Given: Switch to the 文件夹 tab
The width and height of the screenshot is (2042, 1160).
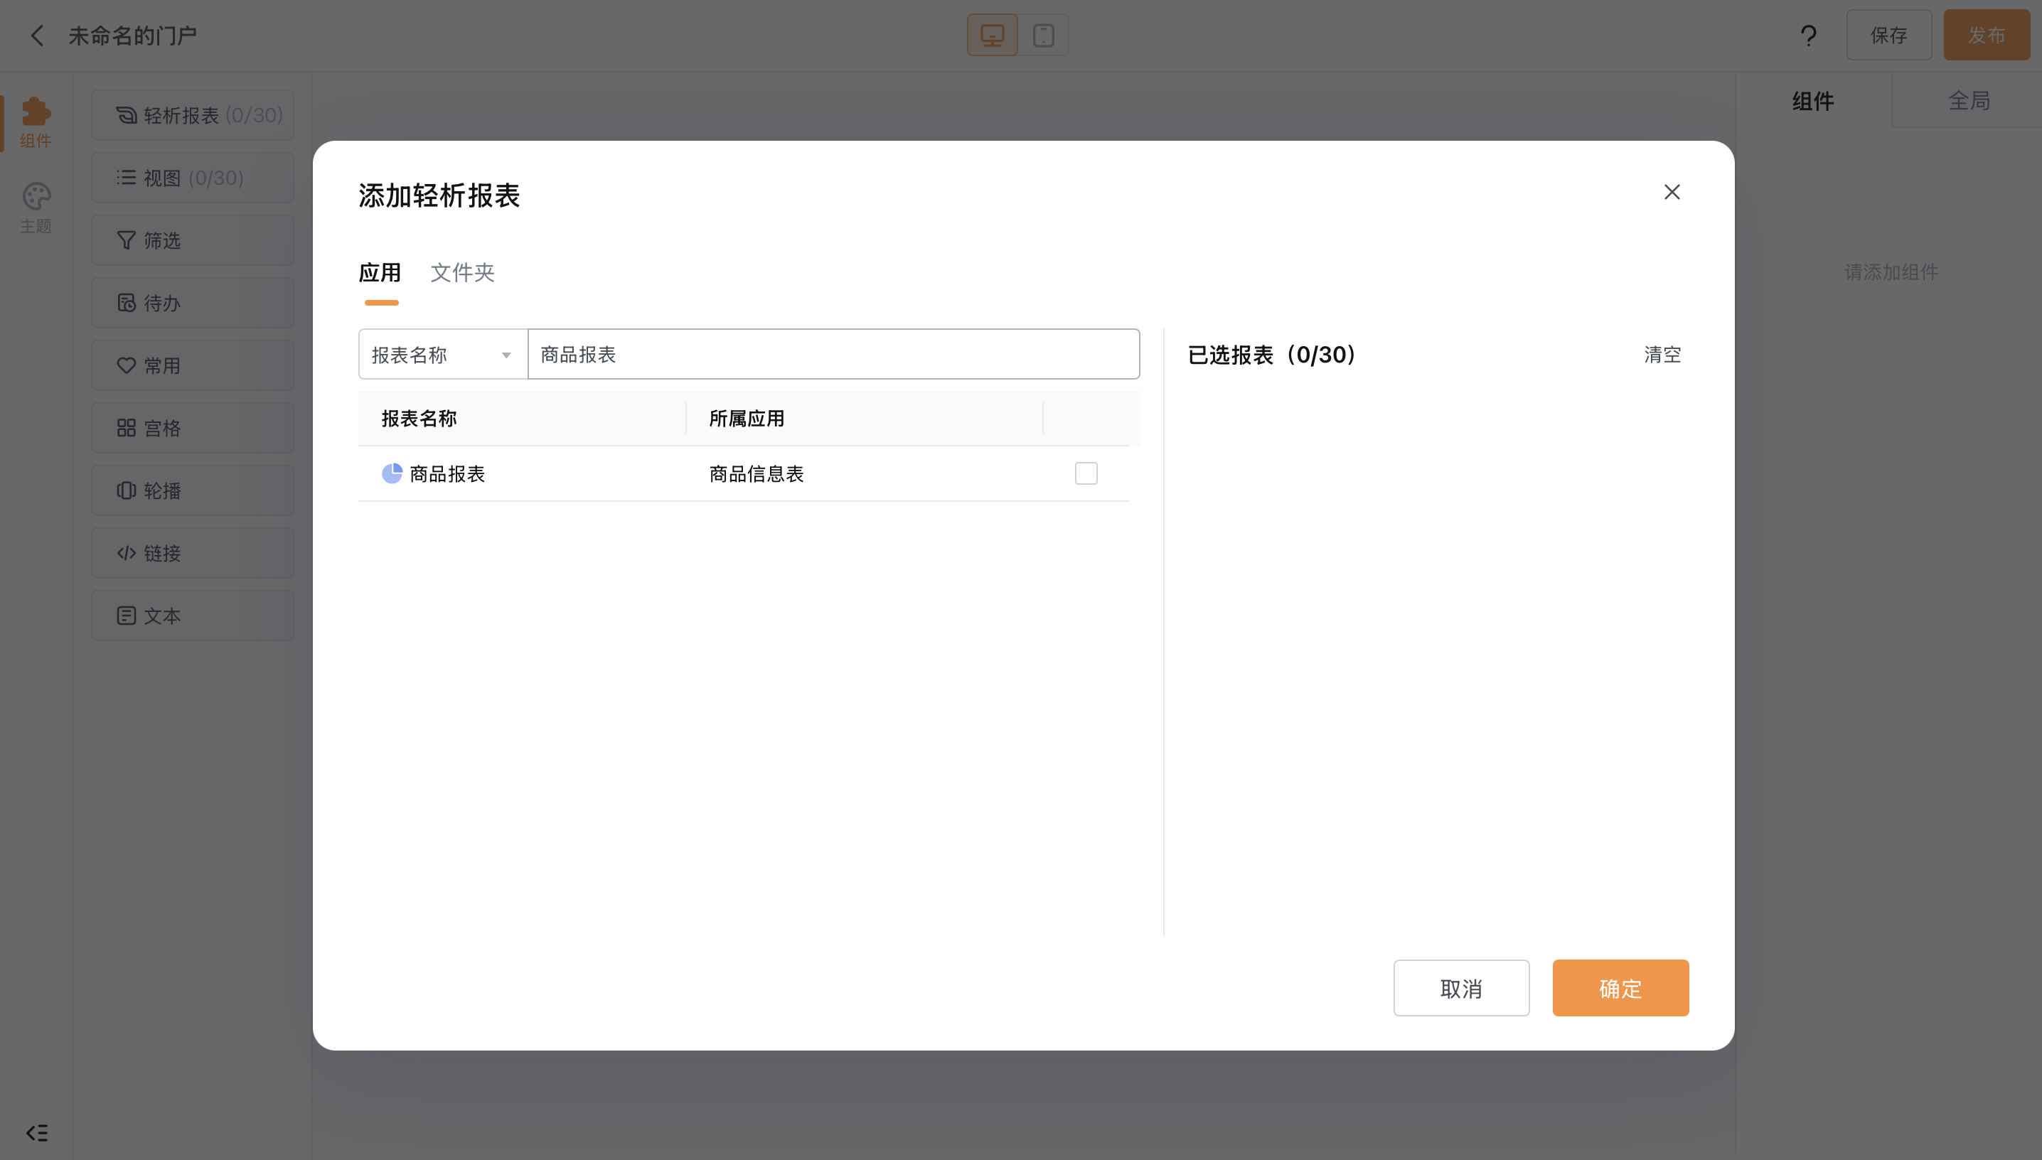Looking at the screenshot, I should pyautogui.click(x=463, y=272).
